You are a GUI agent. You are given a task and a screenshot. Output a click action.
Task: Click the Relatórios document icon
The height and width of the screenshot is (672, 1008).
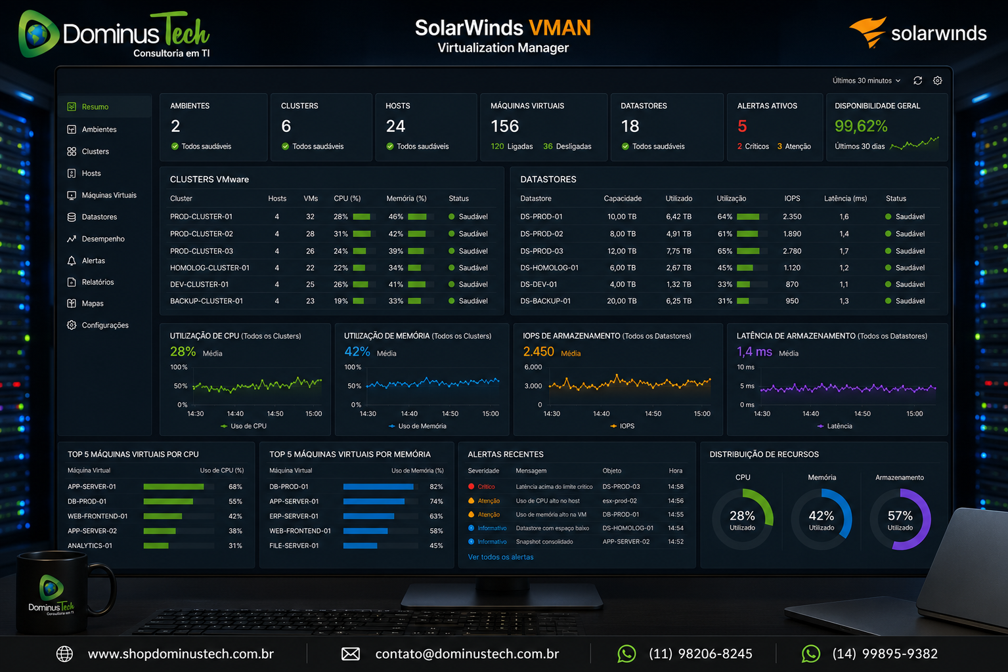(x=72, y=282)
